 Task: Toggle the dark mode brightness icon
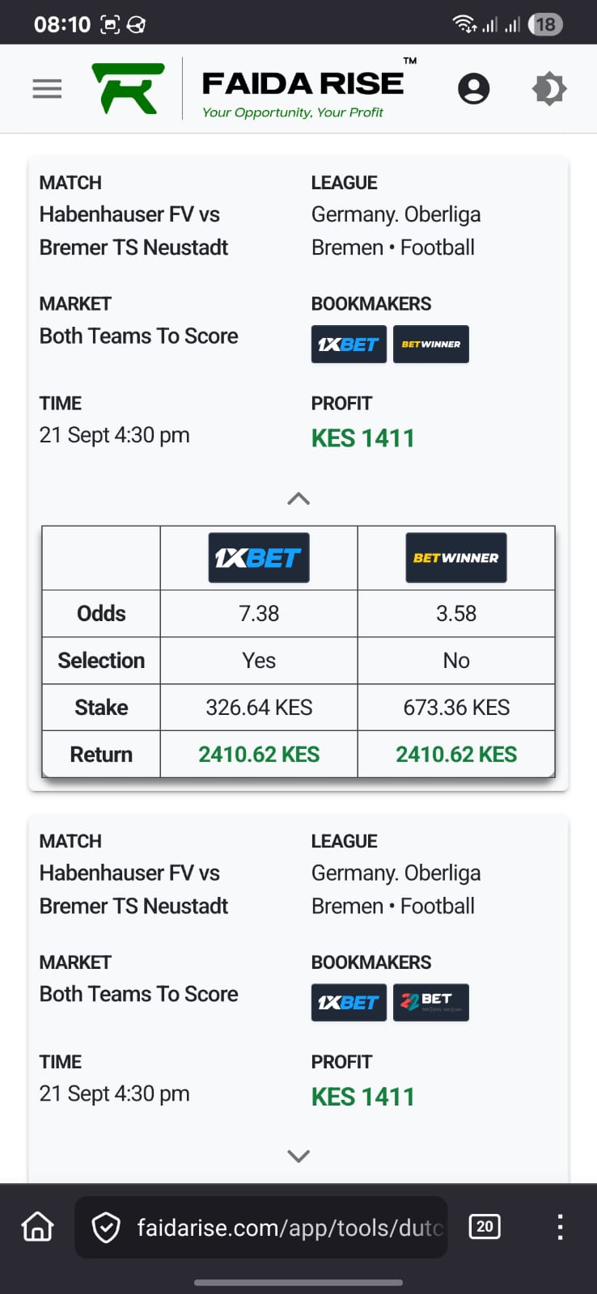(x=549, y=89)
